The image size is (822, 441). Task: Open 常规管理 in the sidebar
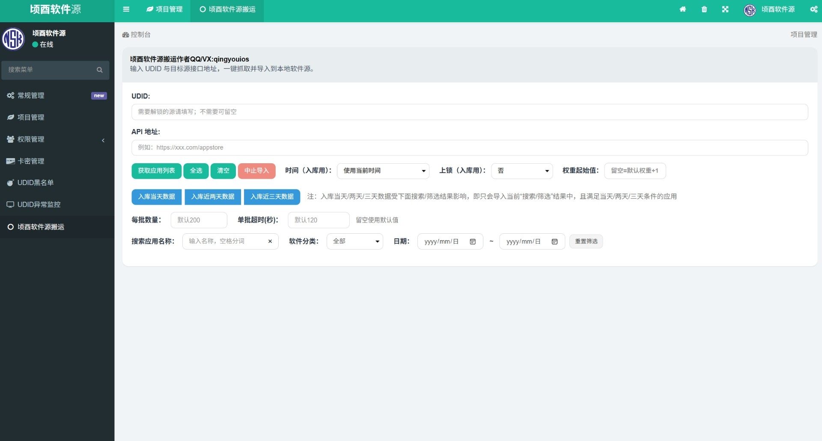(x=57, y=96)
